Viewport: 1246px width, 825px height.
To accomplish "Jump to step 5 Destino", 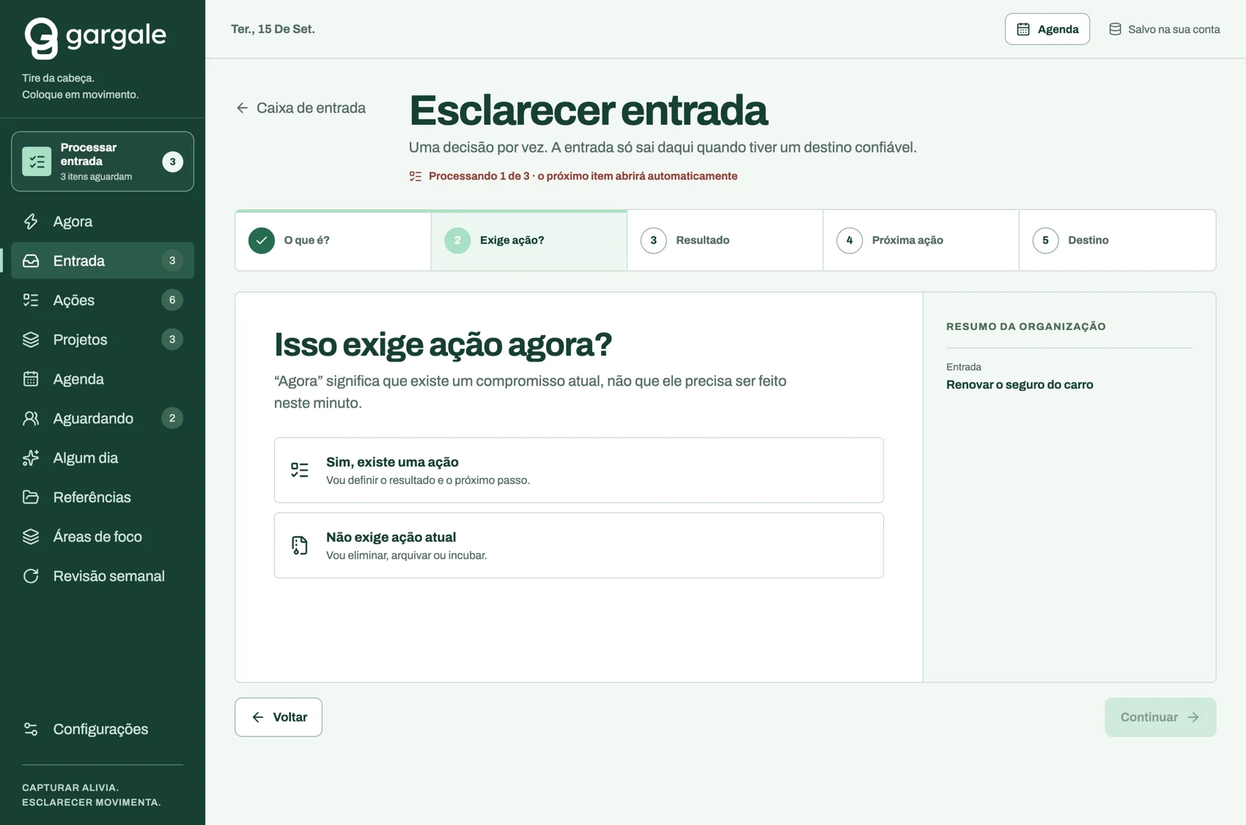I will click(x=1117, y=241).
